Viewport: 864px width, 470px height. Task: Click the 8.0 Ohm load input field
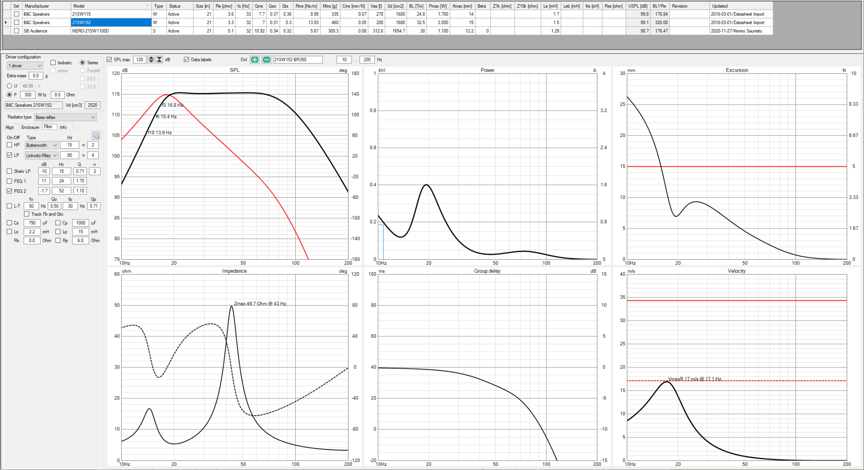coord(57,95)
